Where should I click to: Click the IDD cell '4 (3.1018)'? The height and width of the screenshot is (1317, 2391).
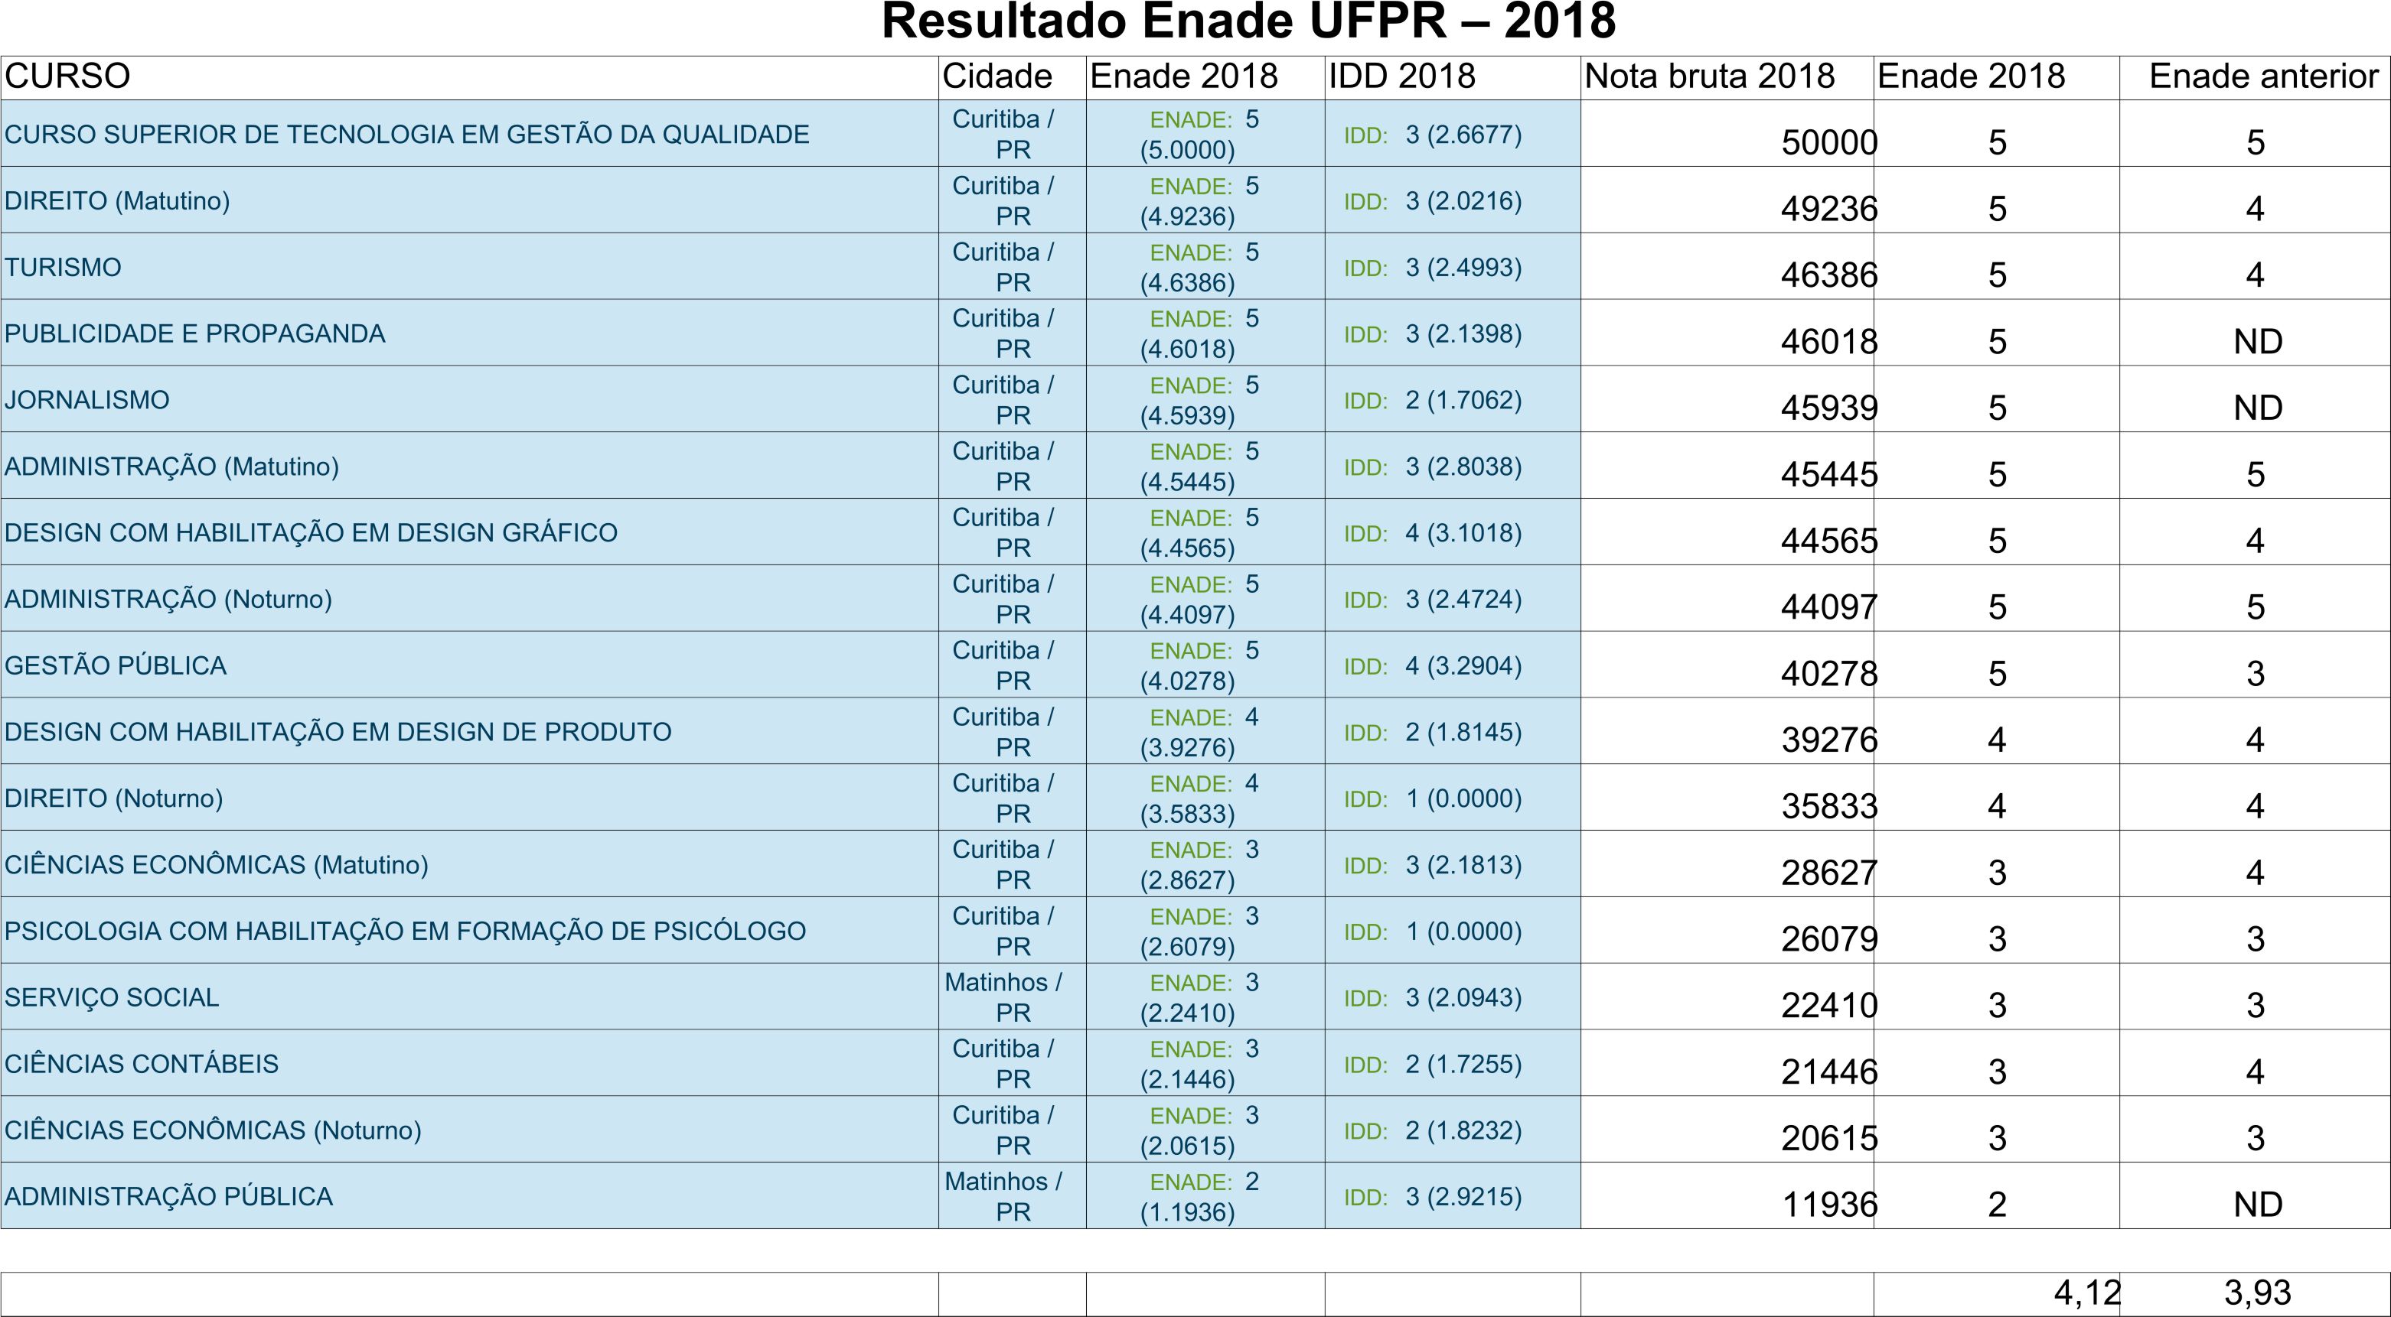[x=1453, y=532]
